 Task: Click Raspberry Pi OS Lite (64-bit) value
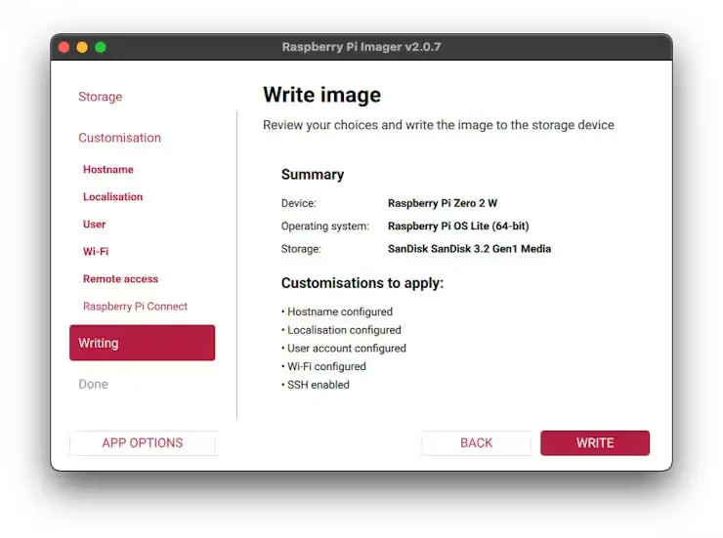[x=458, y=227]
